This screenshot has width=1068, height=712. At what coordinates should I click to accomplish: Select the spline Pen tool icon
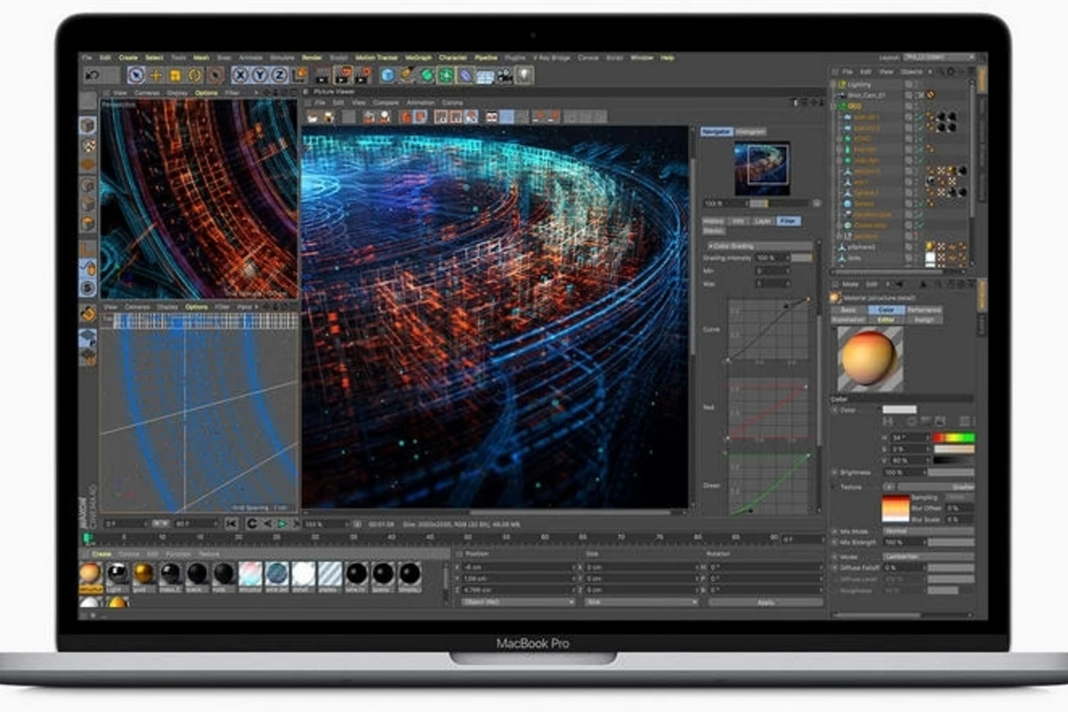pyautogui.click(x=407, y=76)
